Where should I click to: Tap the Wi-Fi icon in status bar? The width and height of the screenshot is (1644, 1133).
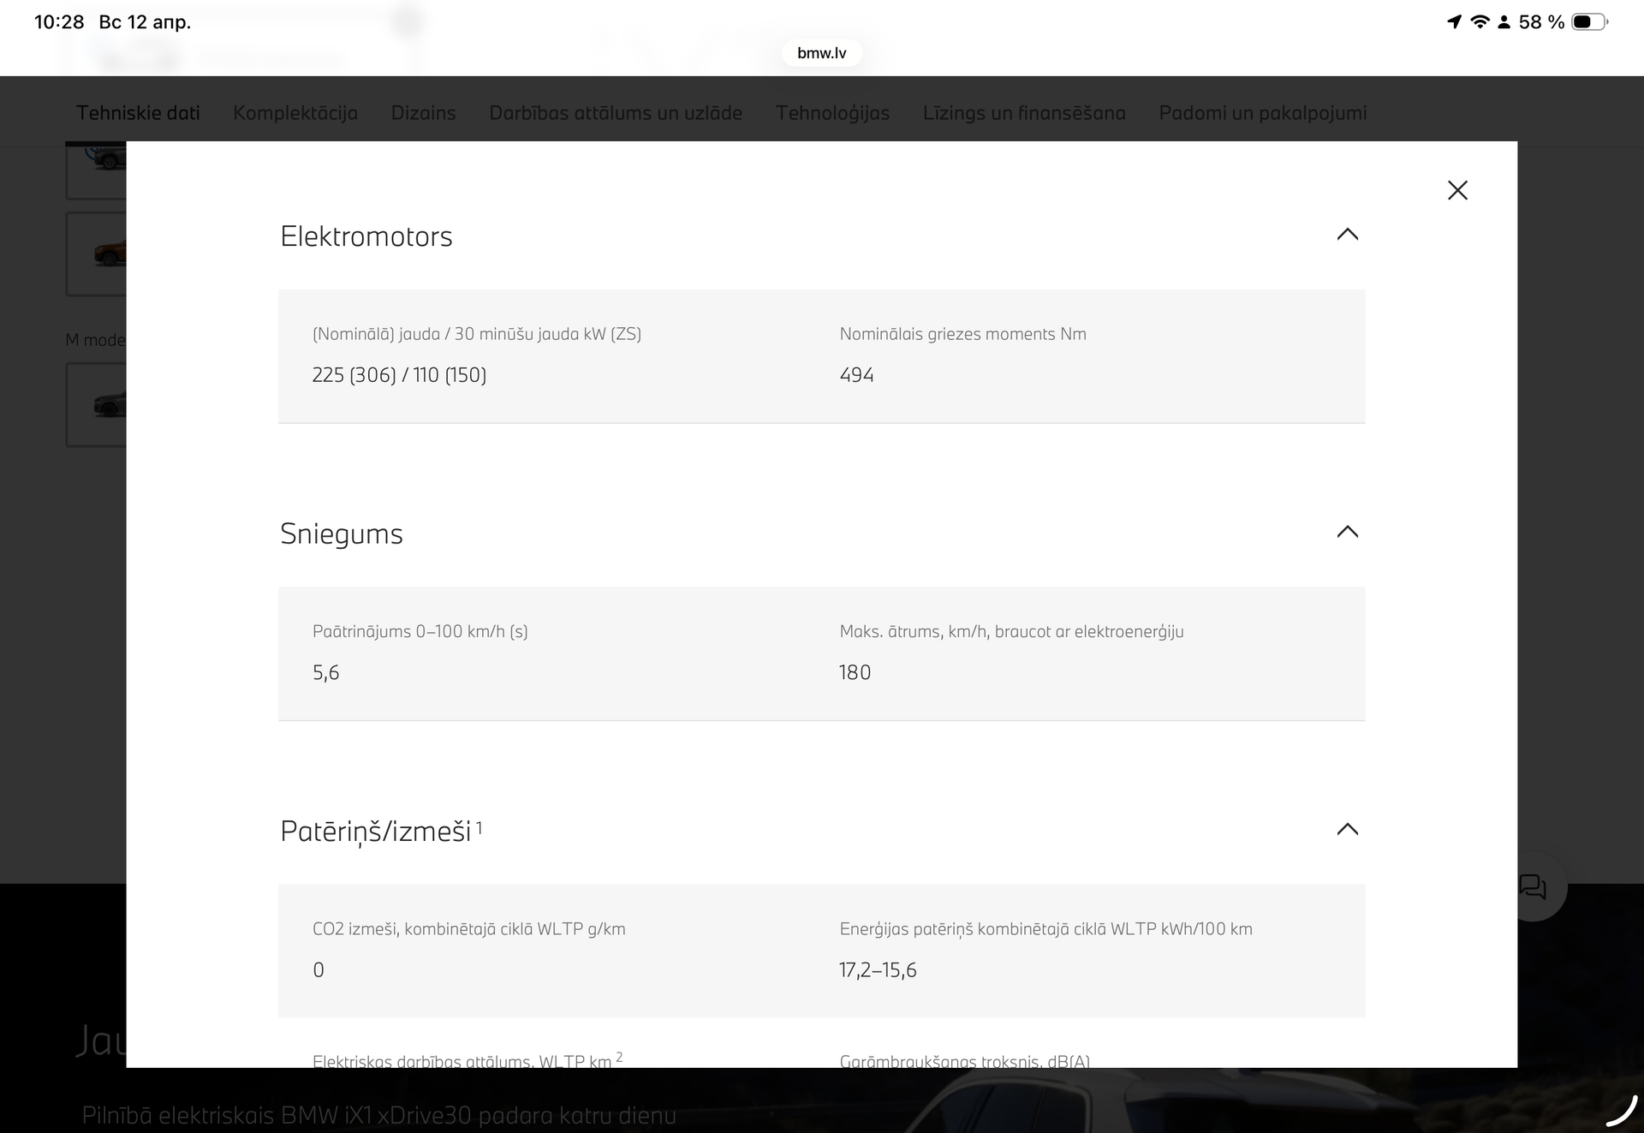[1480, 22]
